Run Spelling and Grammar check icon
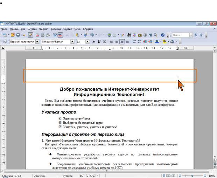 [x=55, y=35]
